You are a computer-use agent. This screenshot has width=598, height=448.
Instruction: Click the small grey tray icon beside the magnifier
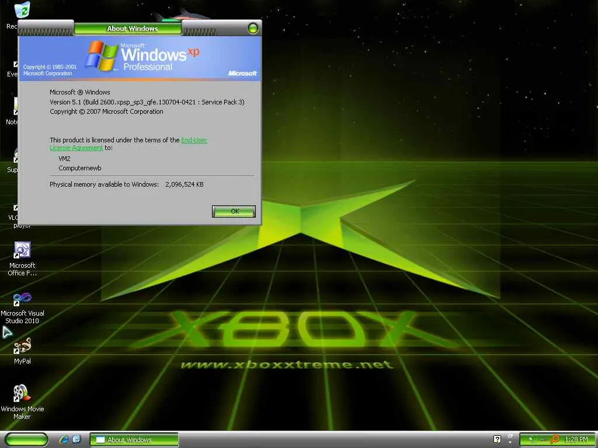[544, 440]
